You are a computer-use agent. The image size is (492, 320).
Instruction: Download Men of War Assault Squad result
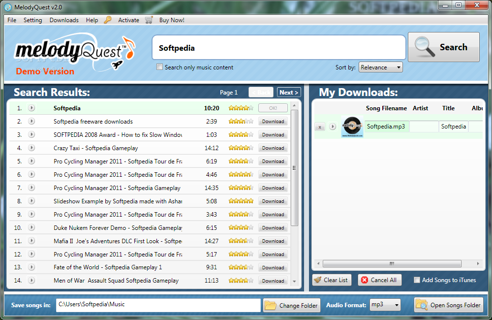[x=273, y=281]
